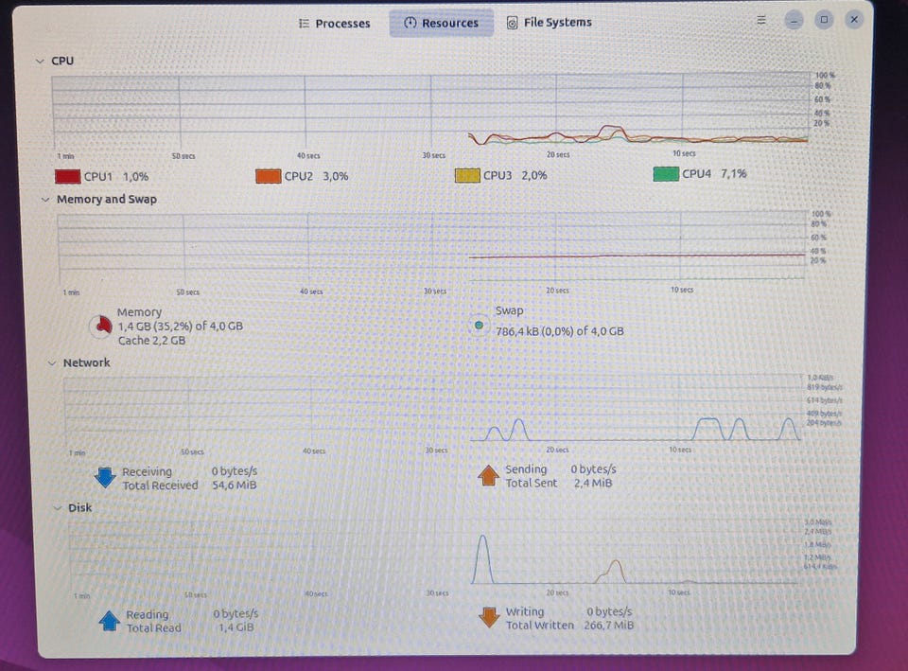Click the CPU2 3,0% label

pyautogui.click(x=316, y=176)
